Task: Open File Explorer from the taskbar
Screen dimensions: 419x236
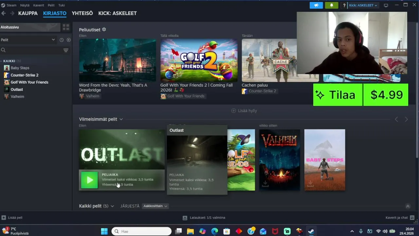Action: click(190, 231)
